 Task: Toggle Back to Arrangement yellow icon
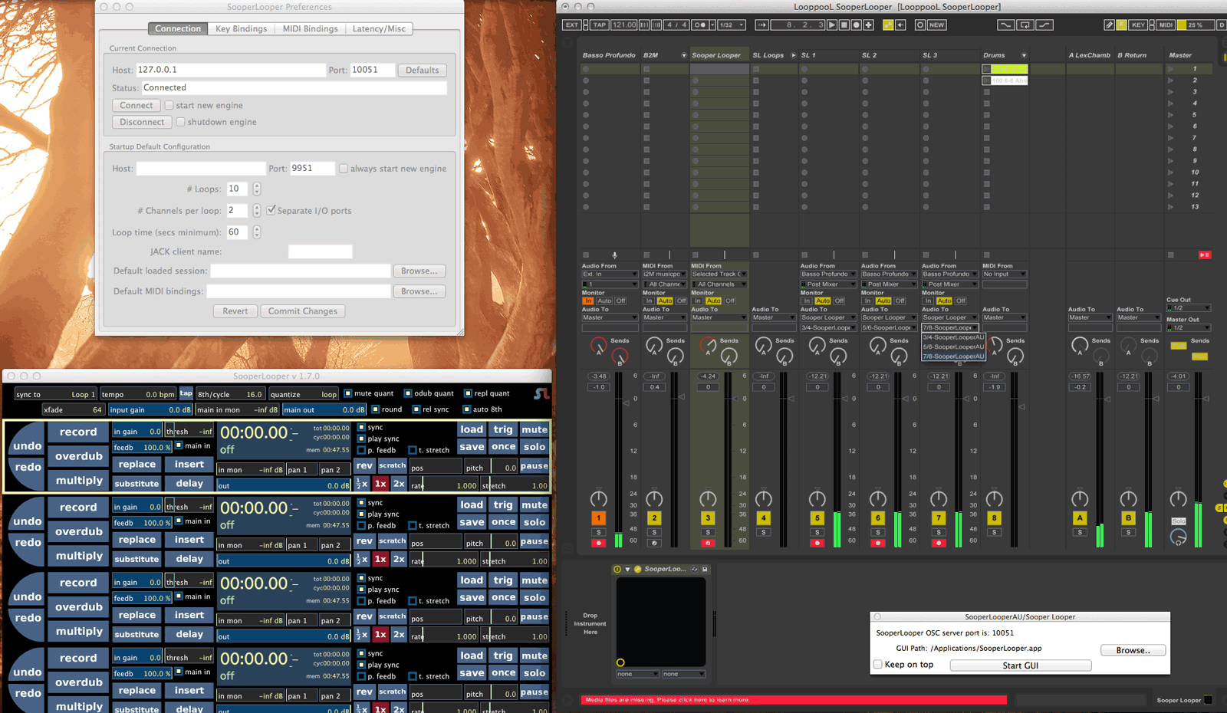[888, 25]
